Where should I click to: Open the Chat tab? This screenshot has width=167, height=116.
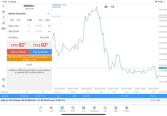click(x=105, y=109)
